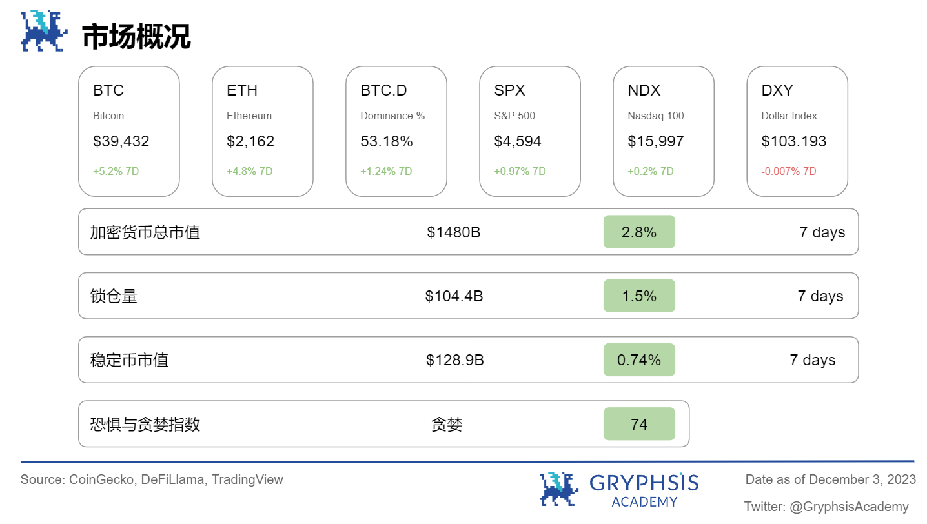Click the green 74 greed index badge
927x524 pixels.
[x=639, y=424]
